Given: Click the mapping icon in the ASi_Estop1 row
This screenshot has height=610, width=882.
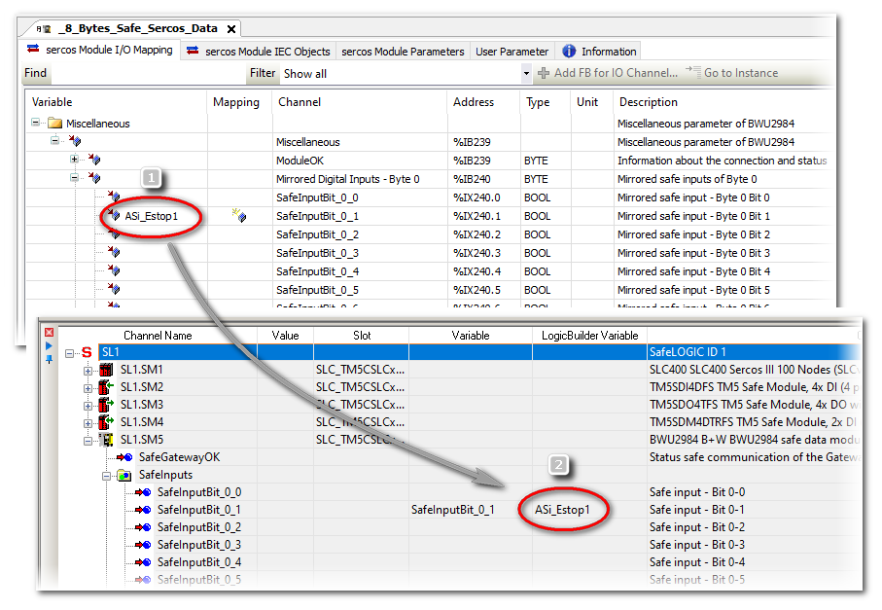Looking at the screenshot, I should (238, 216).
